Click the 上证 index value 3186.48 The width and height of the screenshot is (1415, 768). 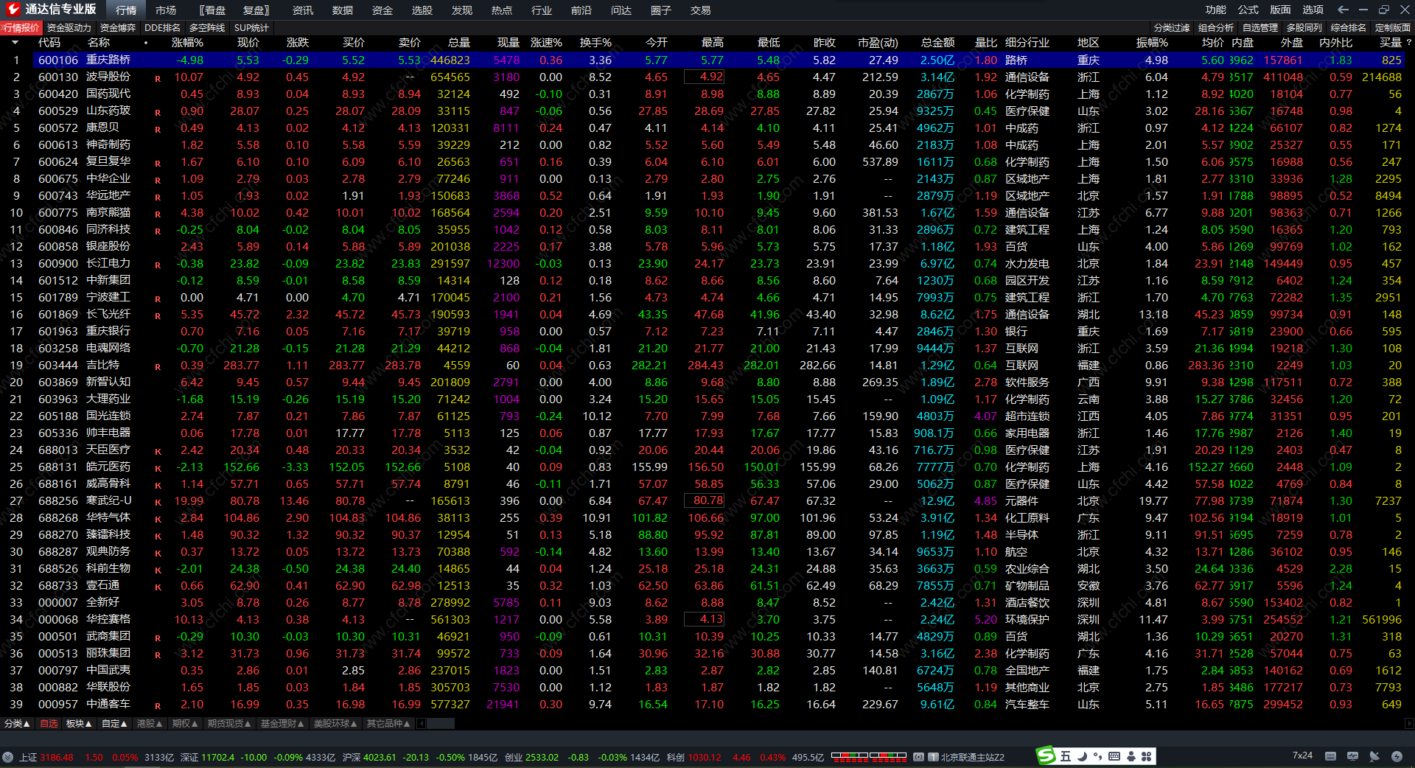(57, 757)
